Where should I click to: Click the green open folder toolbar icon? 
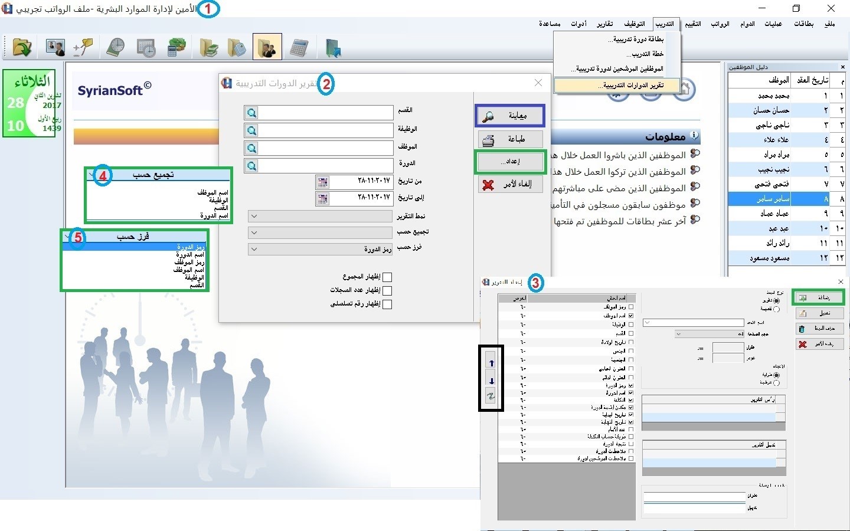pos(22,47)
